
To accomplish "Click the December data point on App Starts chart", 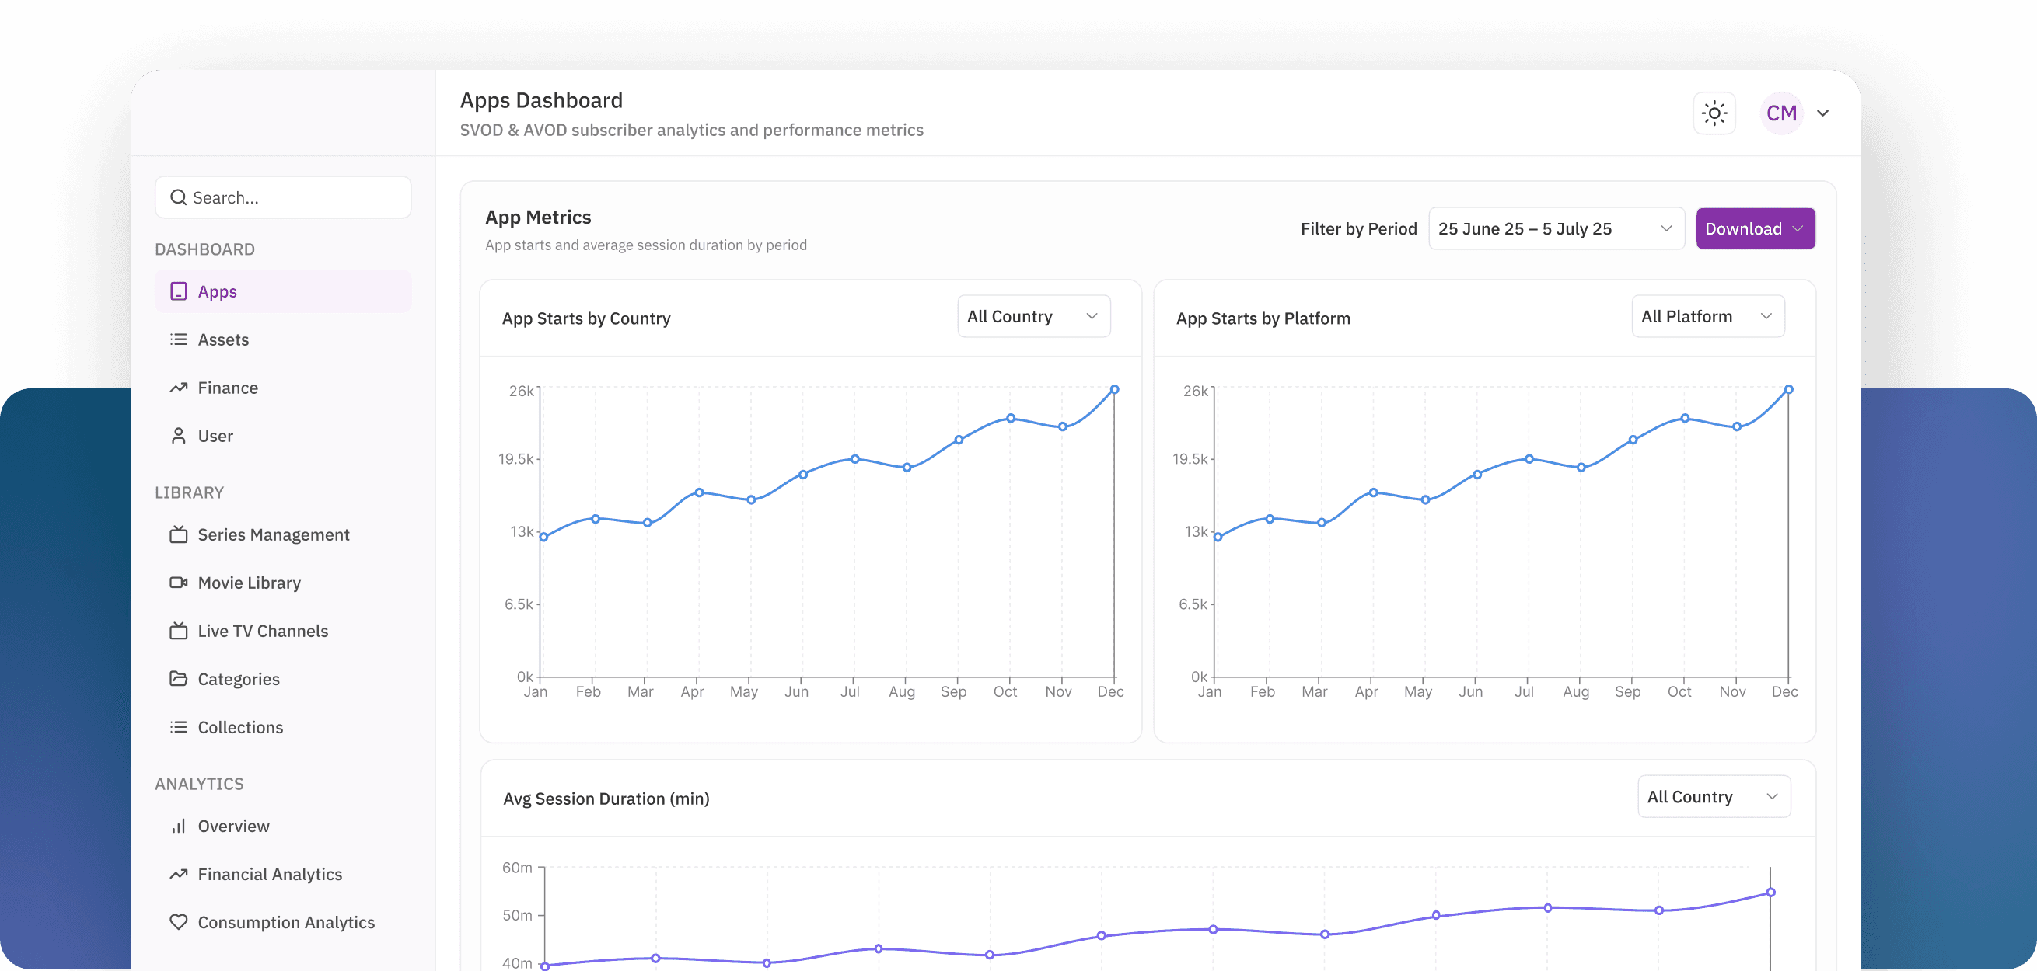I will coord(1113,388).
